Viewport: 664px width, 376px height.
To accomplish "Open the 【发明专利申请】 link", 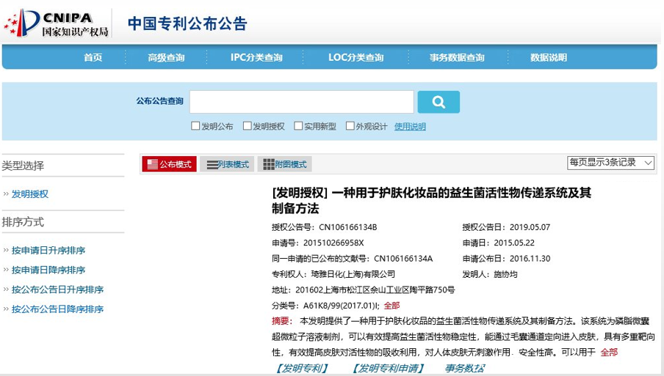I will pos(389,368).
